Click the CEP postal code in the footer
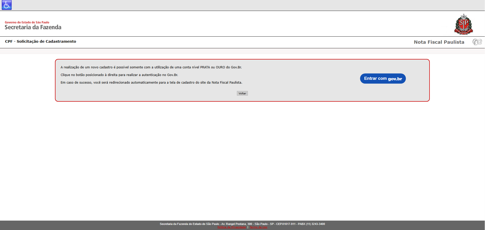485x230 pixels. click(x=286, y=224)
